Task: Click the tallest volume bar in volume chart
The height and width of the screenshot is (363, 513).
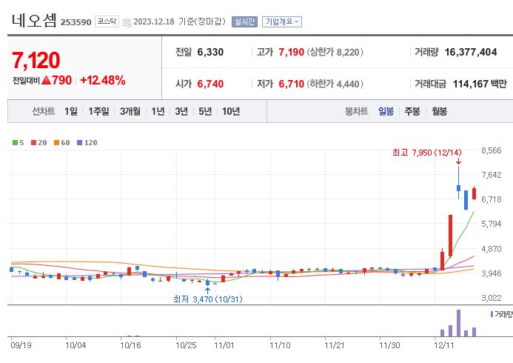Action: click(458, 323)
